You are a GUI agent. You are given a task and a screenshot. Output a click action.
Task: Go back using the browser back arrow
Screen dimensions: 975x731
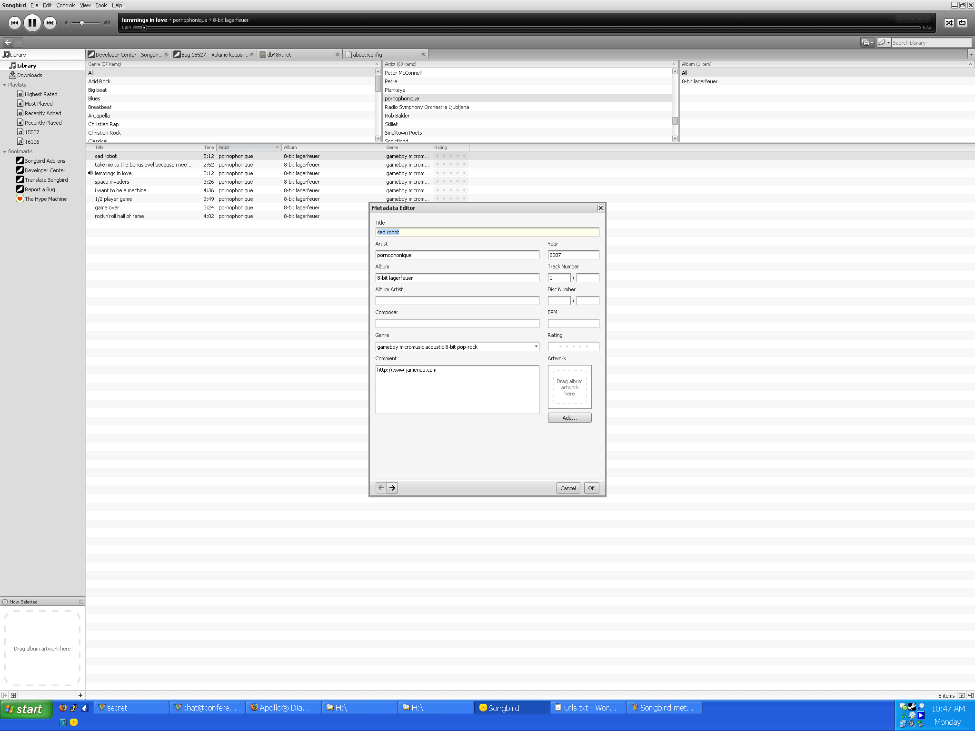[x=8, y=42]
